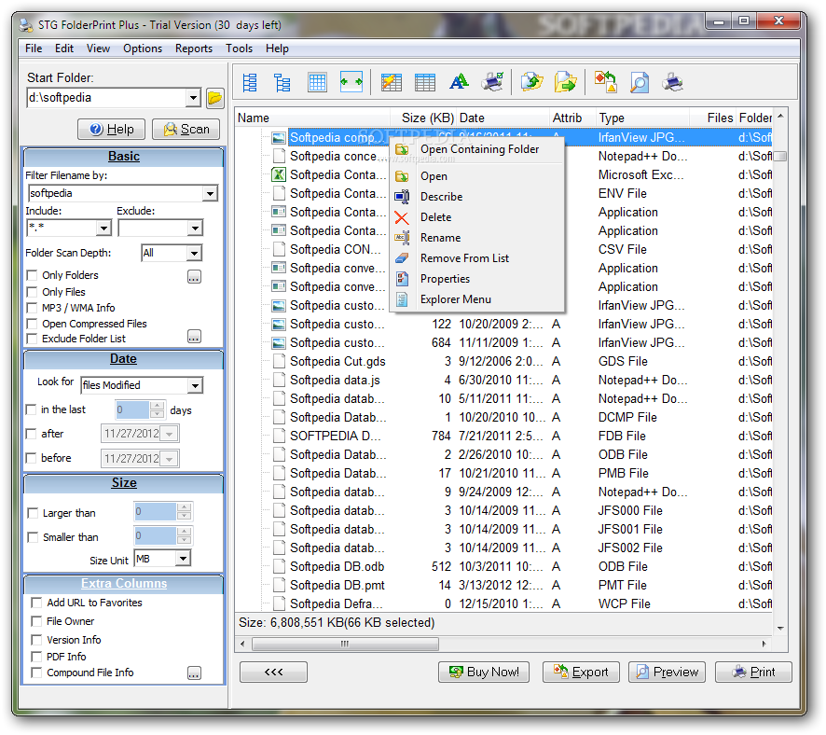
Task: Click the grid lines toolbar icon
Action: pos(317,82)
